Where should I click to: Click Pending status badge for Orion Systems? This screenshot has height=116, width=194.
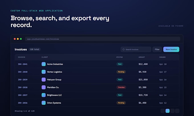click(121, 103)
